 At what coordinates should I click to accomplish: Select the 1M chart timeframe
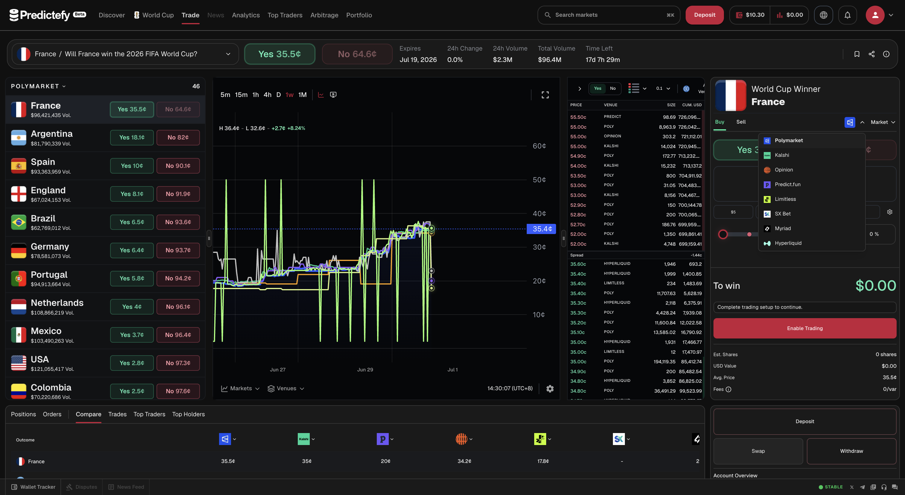[302, 95]
